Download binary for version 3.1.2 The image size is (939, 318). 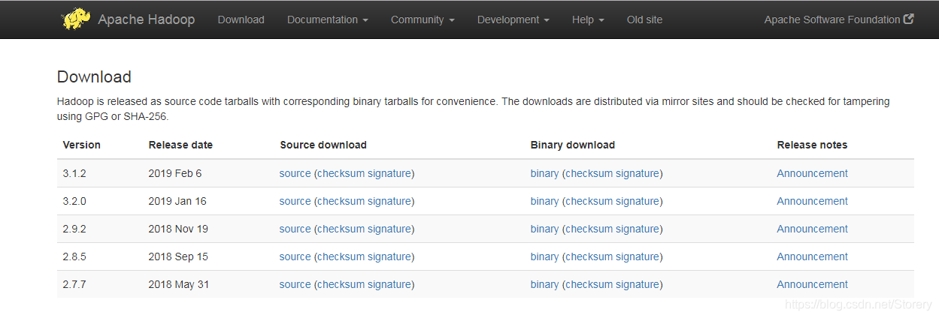pyautogui.click(x=544, y=173)
